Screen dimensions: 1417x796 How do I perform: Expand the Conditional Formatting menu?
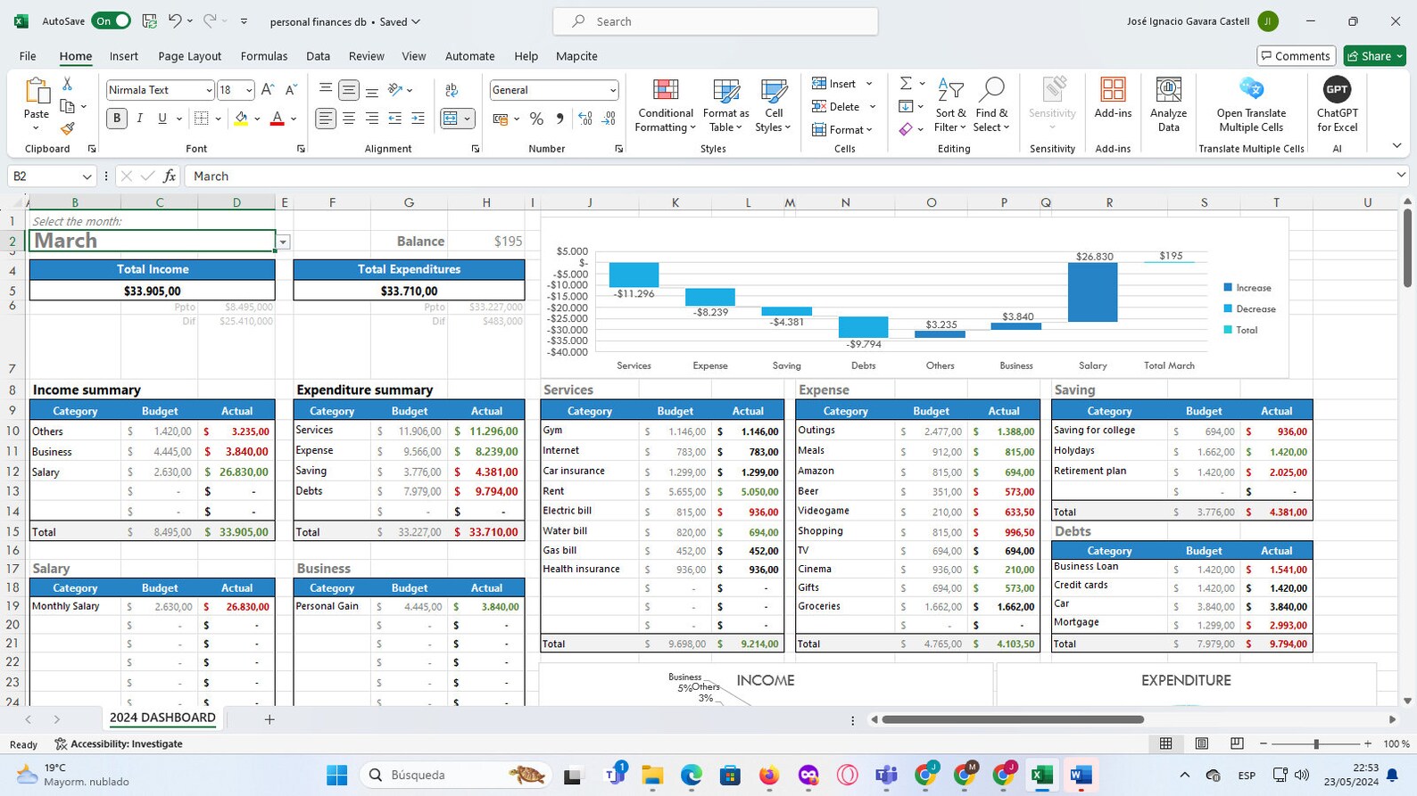(665, 104)
